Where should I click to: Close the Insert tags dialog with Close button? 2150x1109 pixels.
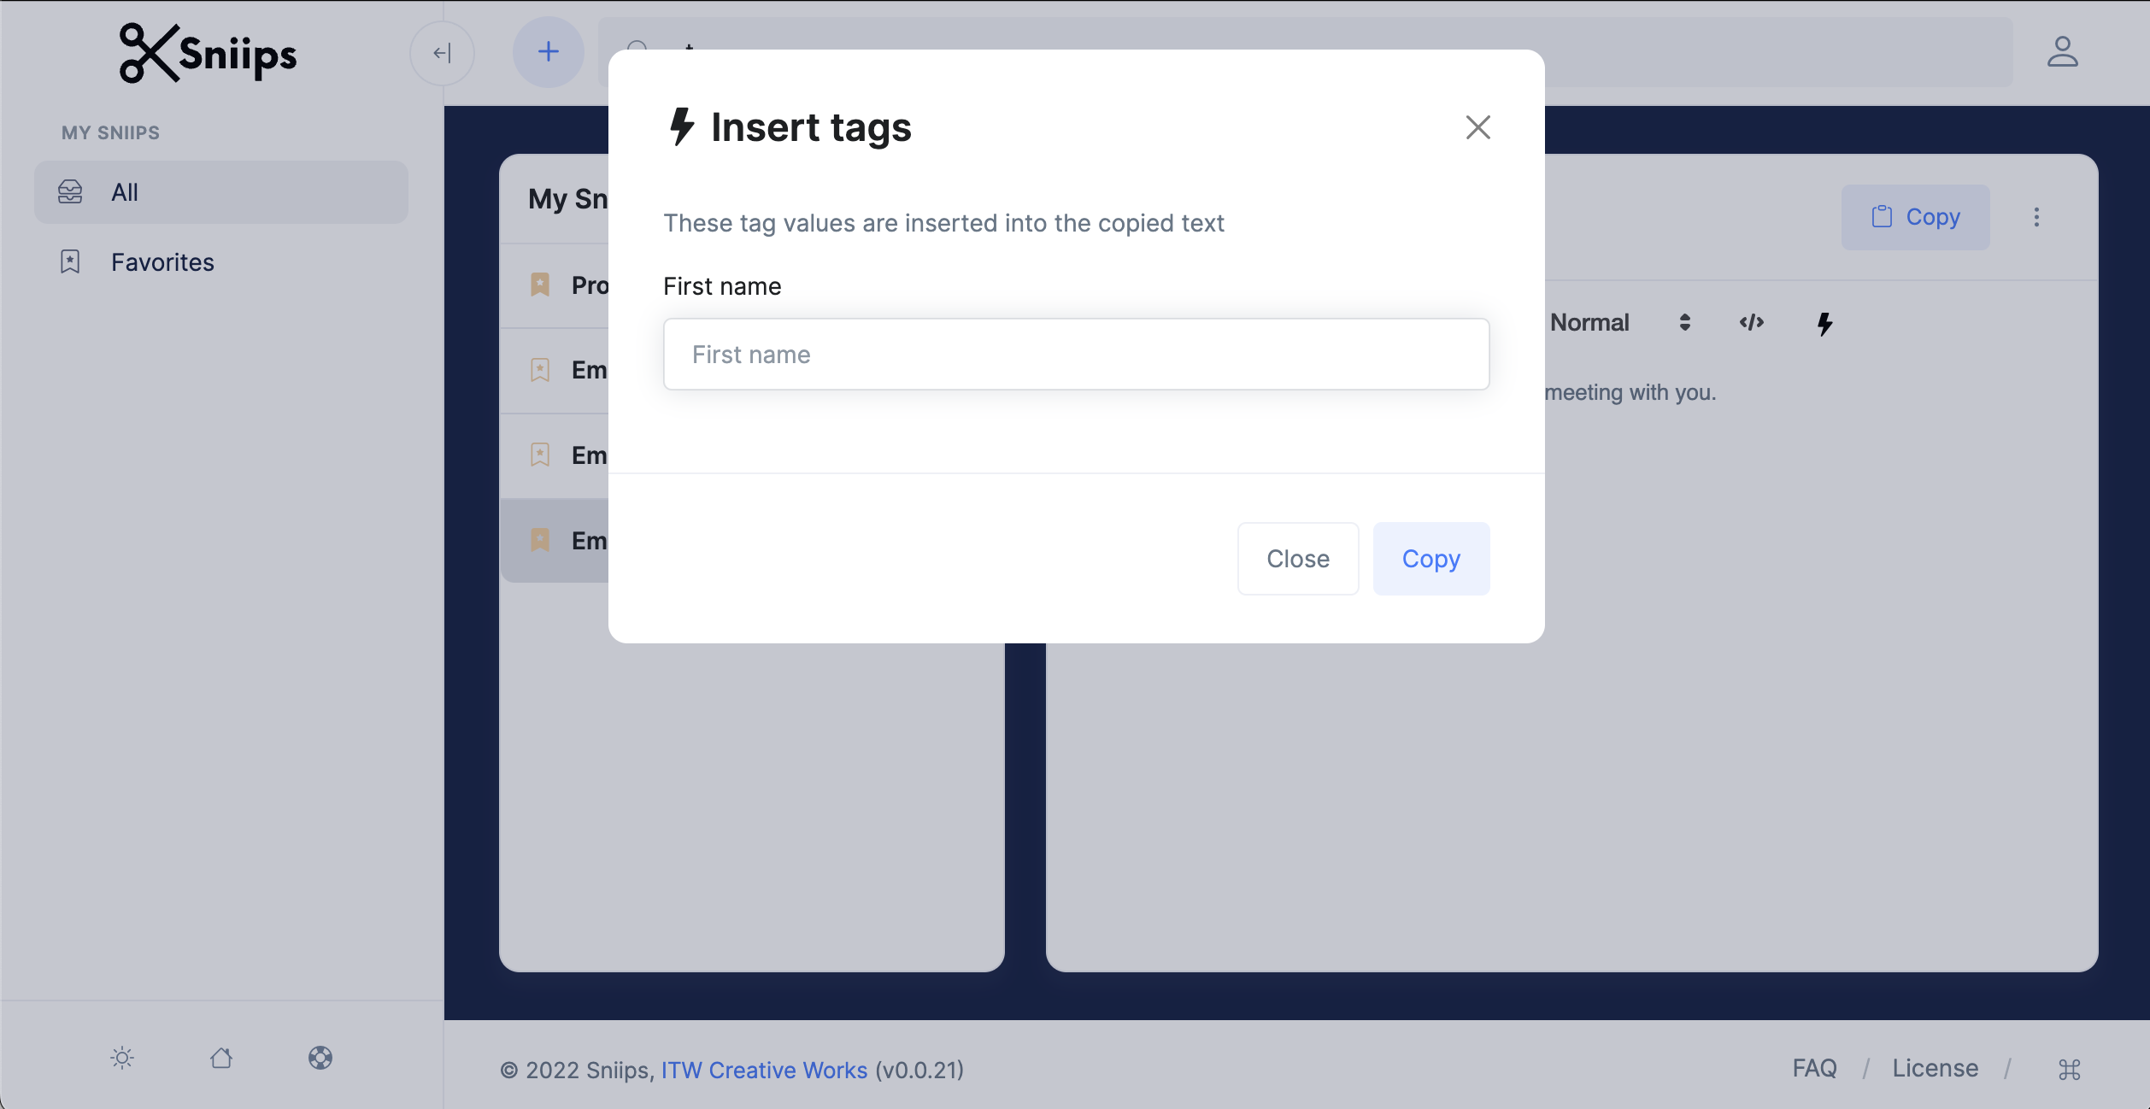tap(1297, 558)
